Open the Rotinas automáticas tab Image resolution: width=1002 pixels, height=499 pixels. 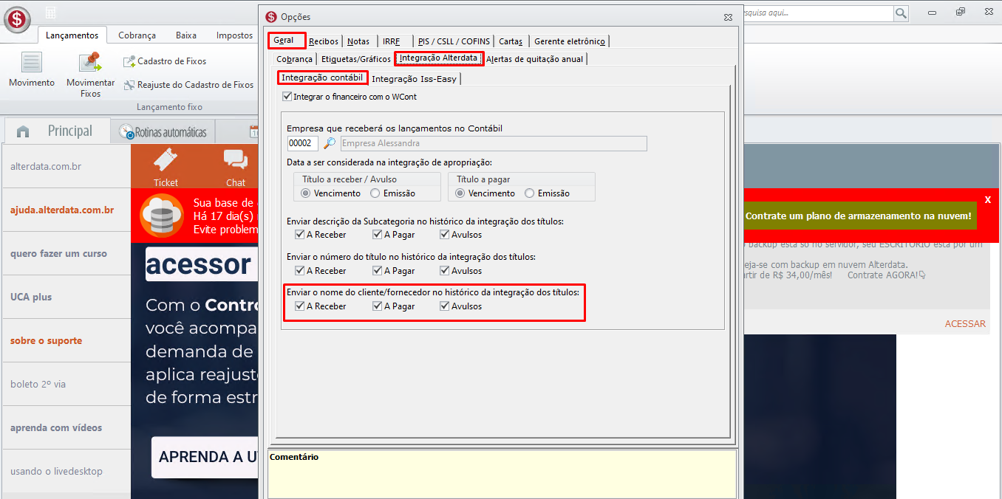coord(163,132)
